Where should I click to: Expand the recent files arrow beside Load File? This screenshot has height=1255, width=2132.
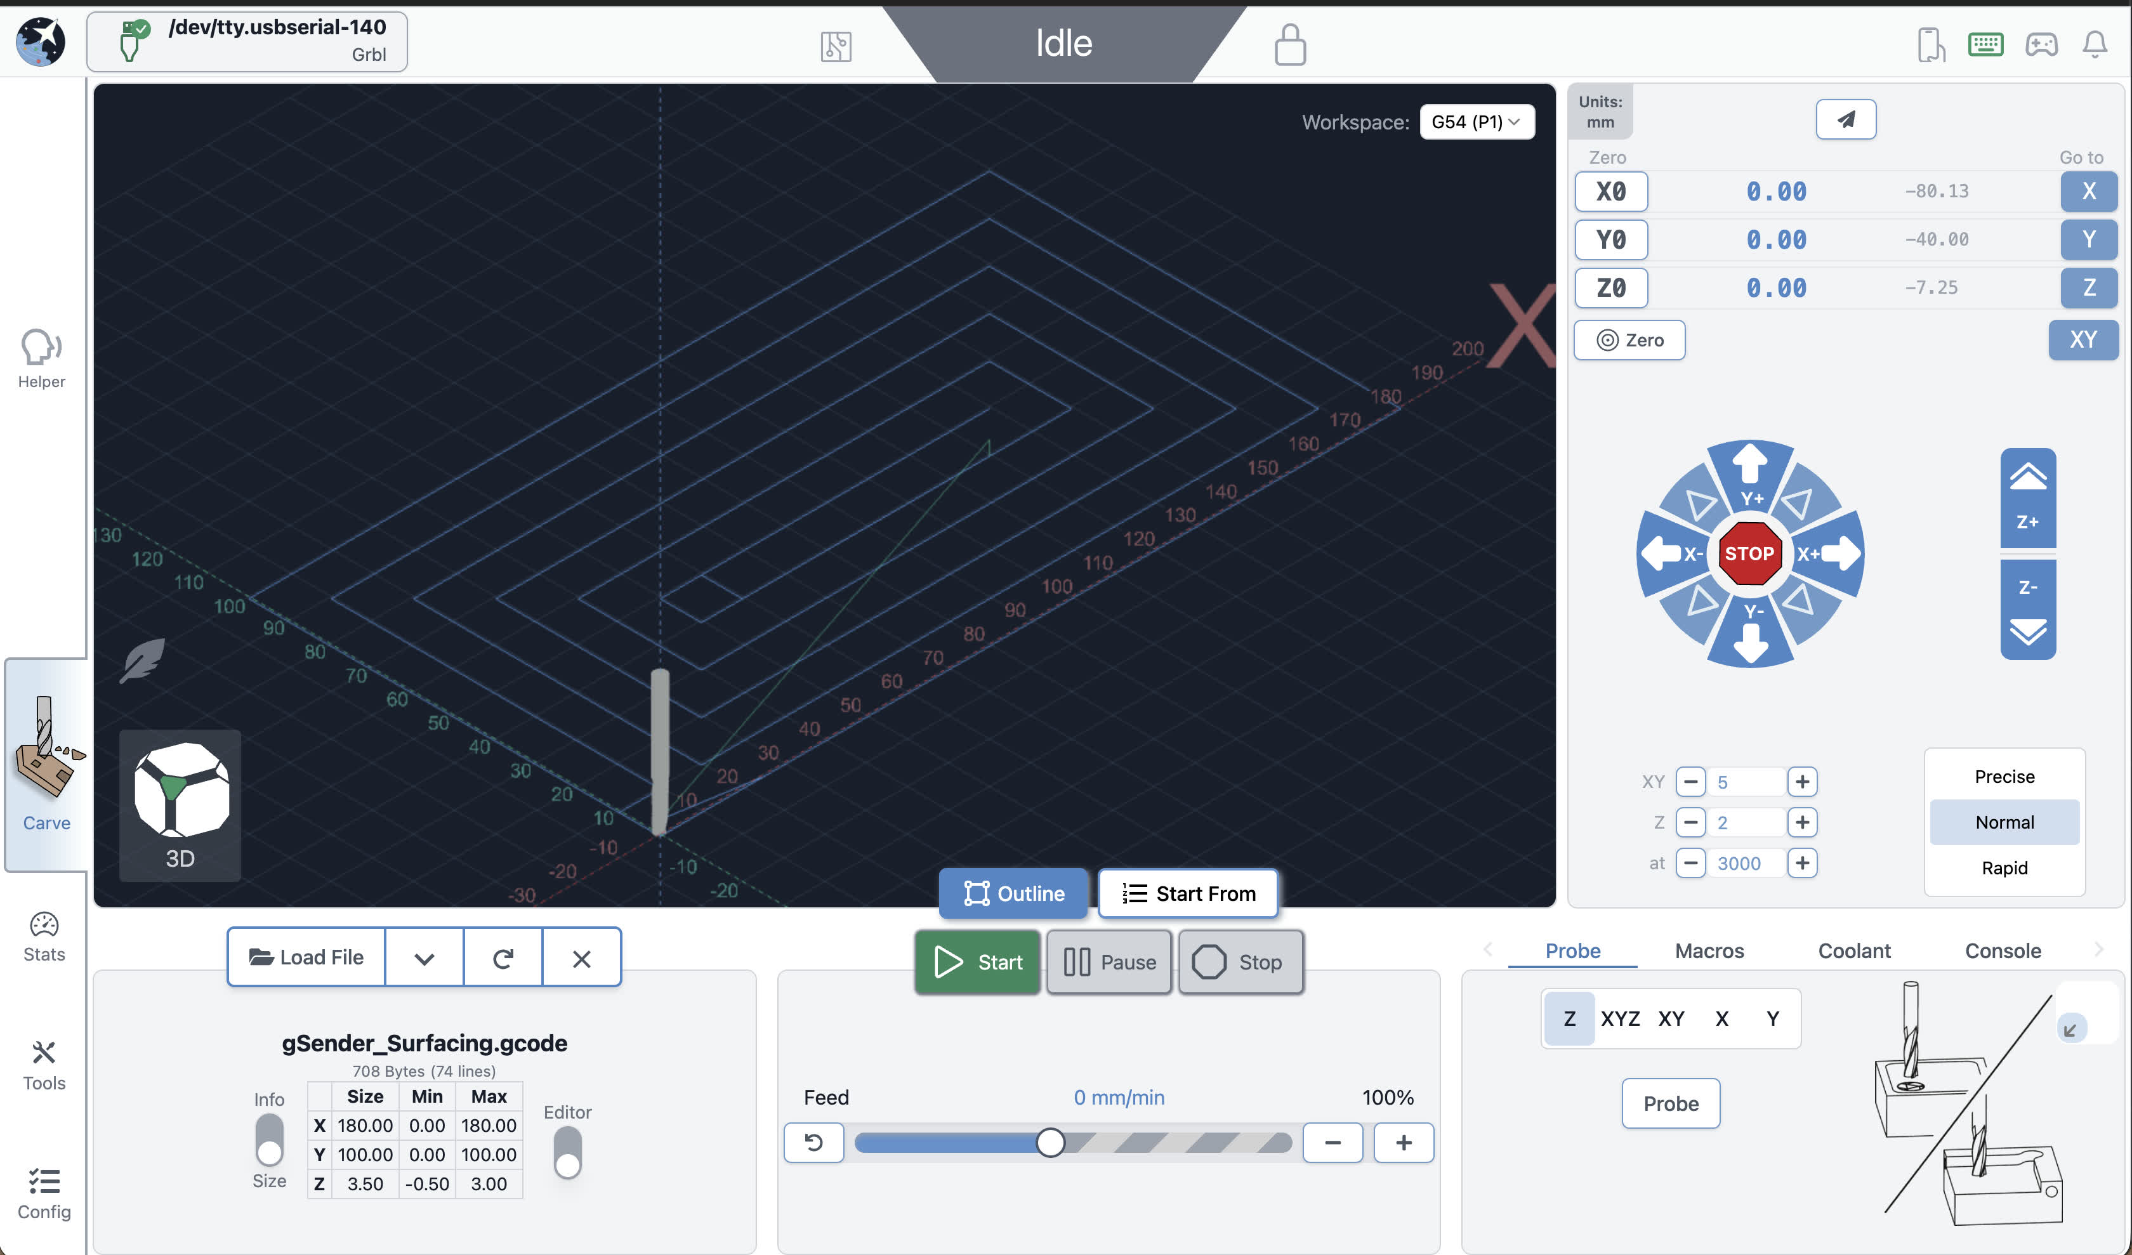(424, 957)
